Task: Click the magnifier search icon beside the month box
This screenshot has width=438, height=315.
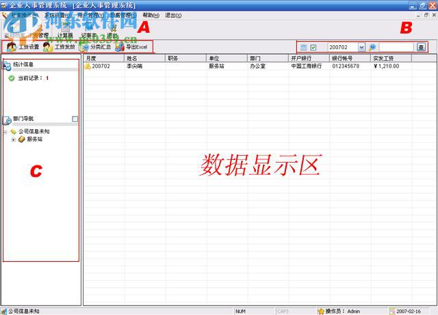Action: [372, 47]
